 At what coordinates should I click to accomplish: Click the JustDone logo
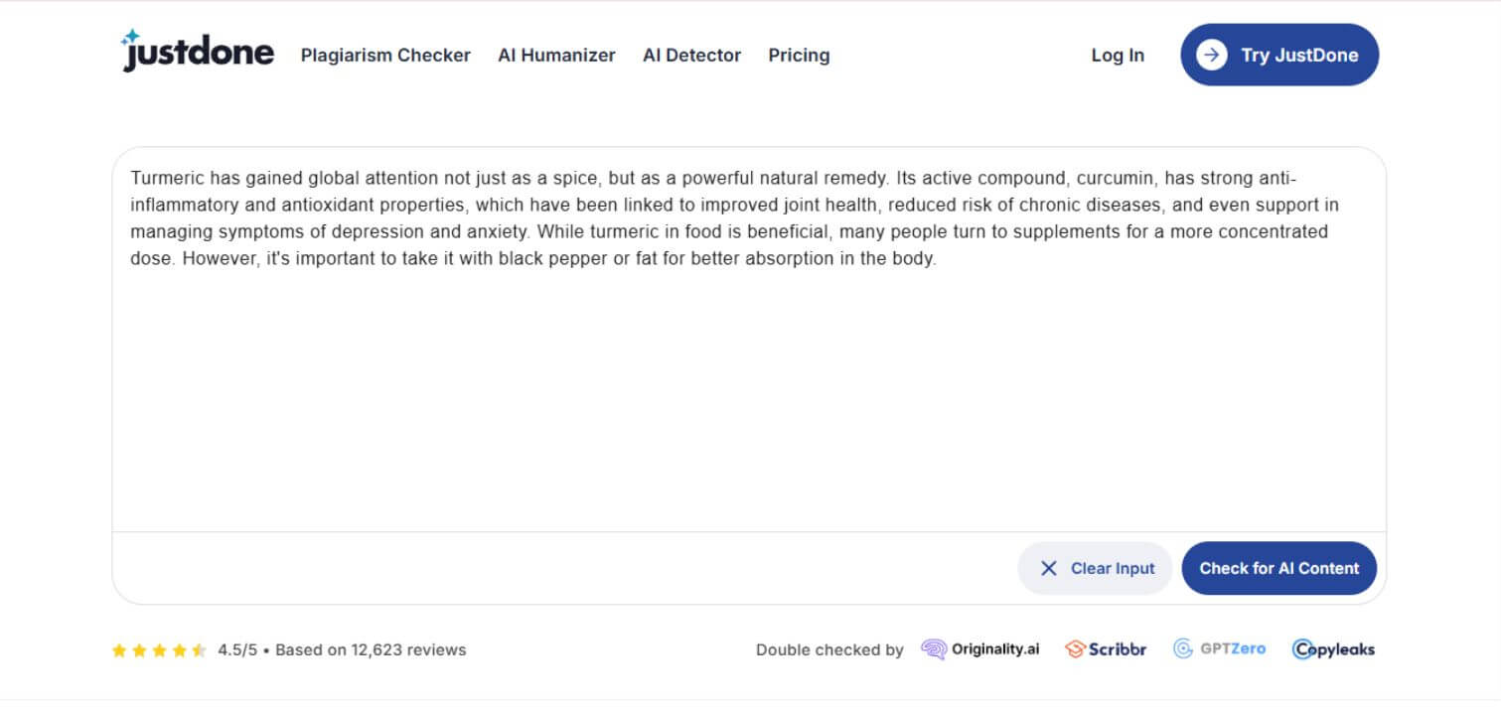tap(197, 51)
